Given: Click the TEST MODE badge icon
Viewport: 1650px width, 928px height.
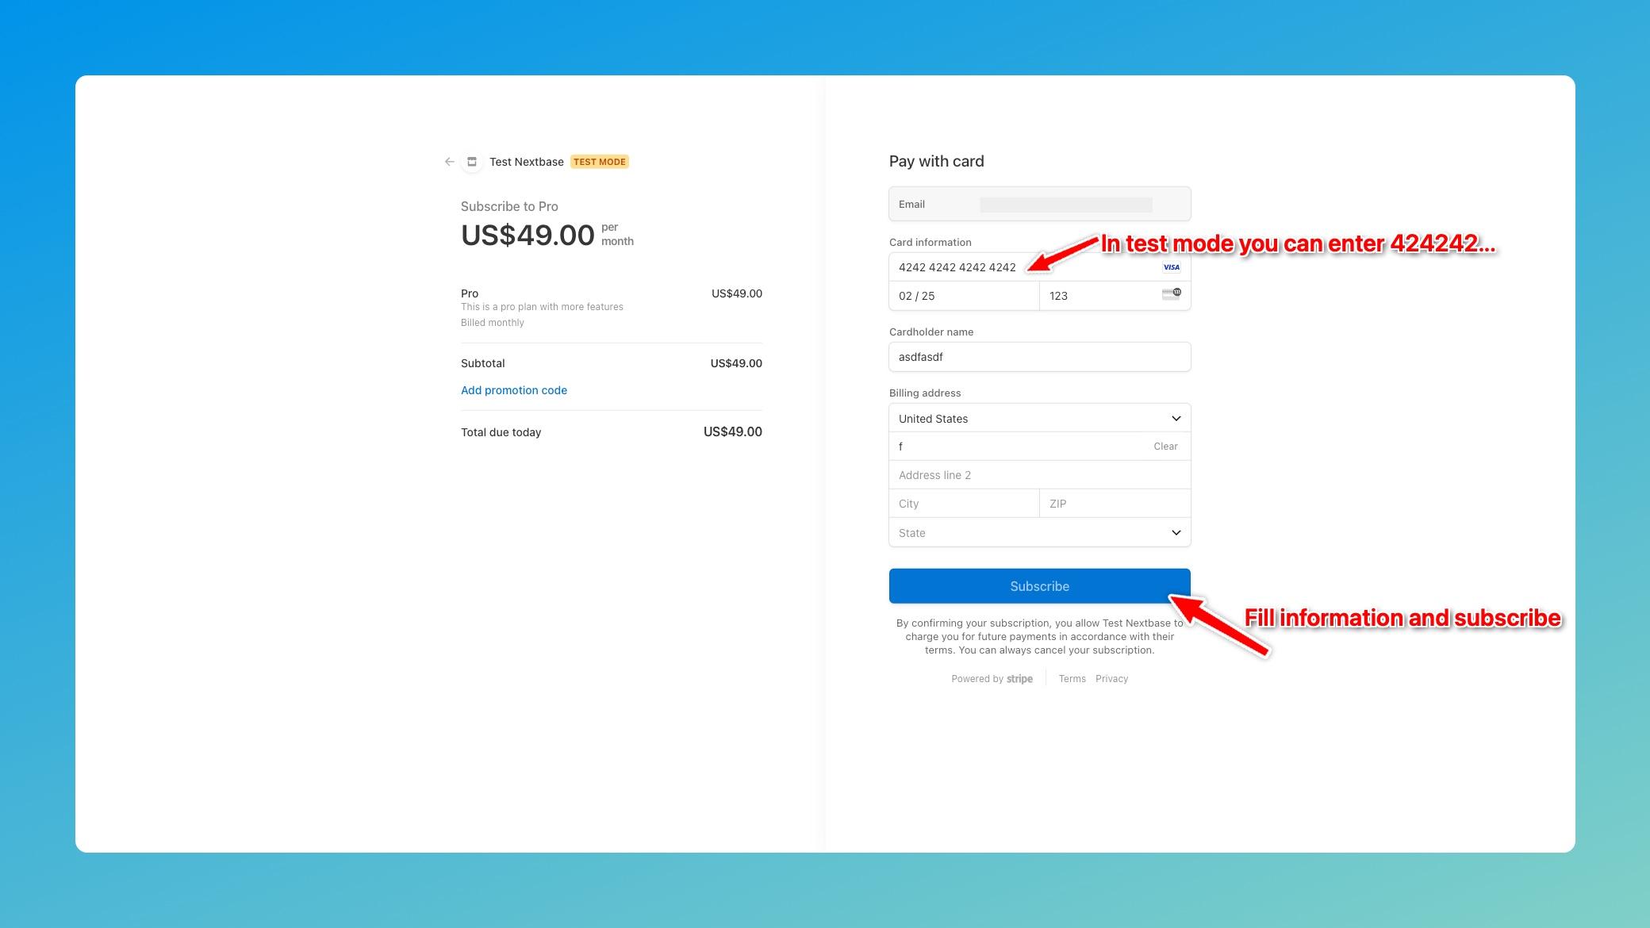Looking at the screenshot, I should pos(598,162).
